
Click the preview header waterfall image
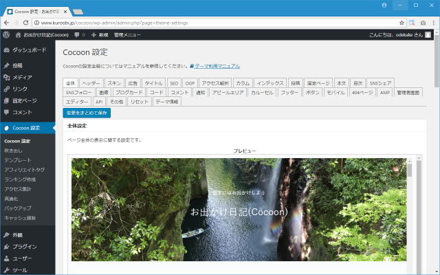pos(239,210)
